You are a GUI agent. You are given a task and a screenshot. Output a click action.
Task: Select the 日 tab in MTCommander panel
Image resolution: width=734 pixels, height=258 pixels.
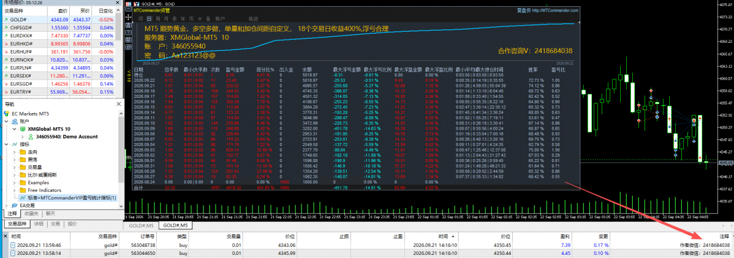coord(149,19)
